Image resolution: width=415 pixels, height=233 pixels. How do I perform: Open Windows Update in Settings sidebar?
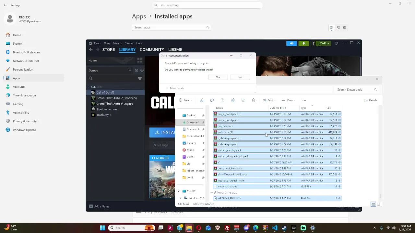point(24,130)
